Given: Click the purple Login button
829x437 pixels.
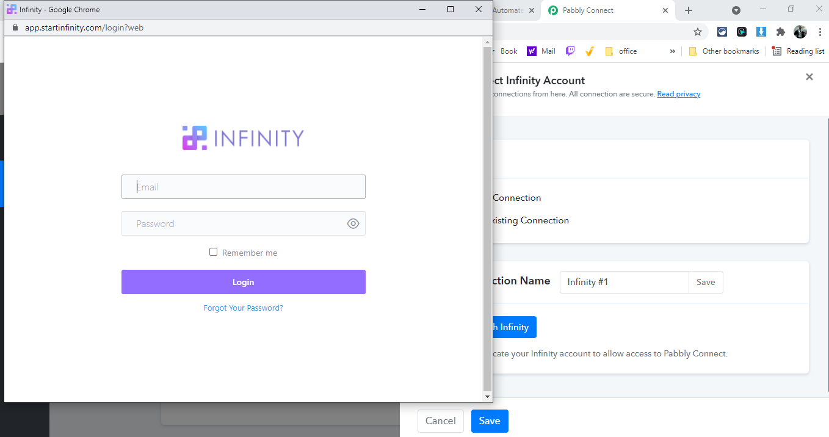Looking at the screenshot, I should 244,282.
